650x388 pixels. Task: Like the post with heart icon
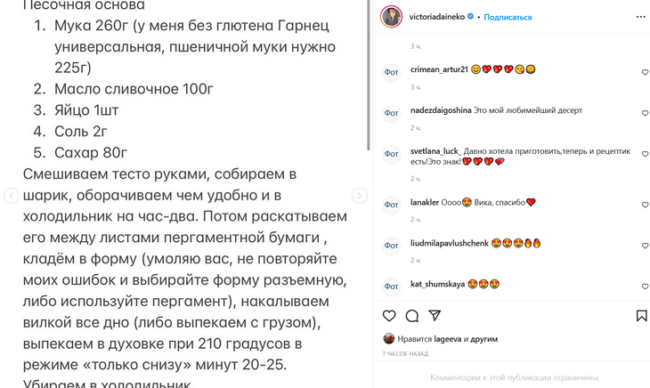tap(389, 316)
